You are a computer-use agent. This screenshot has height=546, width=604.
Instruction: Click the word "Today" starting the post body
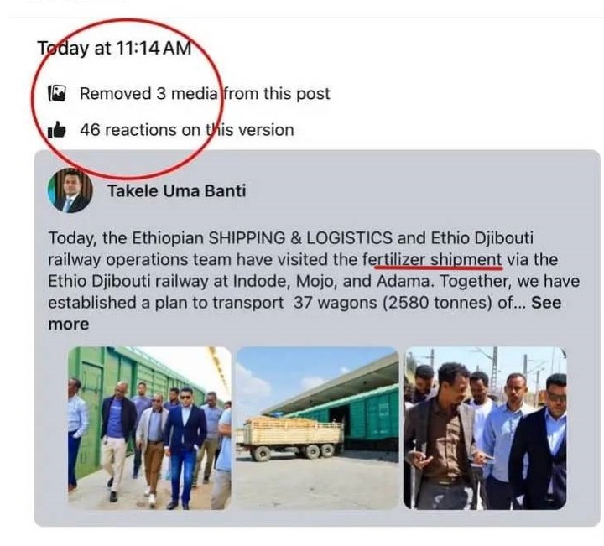pyautogui.click(x=69, y=237)
